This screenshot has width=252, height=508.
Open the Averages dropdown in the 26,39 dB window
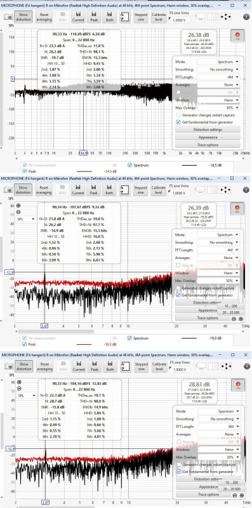click(x=218, y=258)
